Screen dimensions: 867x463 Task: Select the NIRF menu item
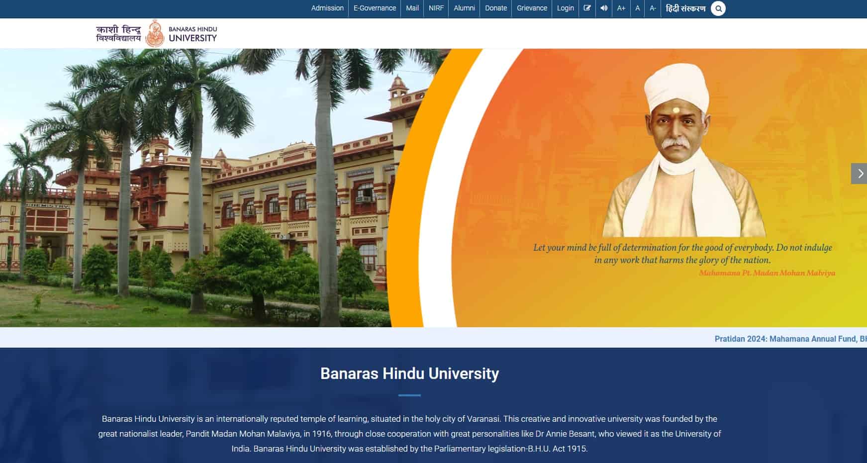click(436, 8)
